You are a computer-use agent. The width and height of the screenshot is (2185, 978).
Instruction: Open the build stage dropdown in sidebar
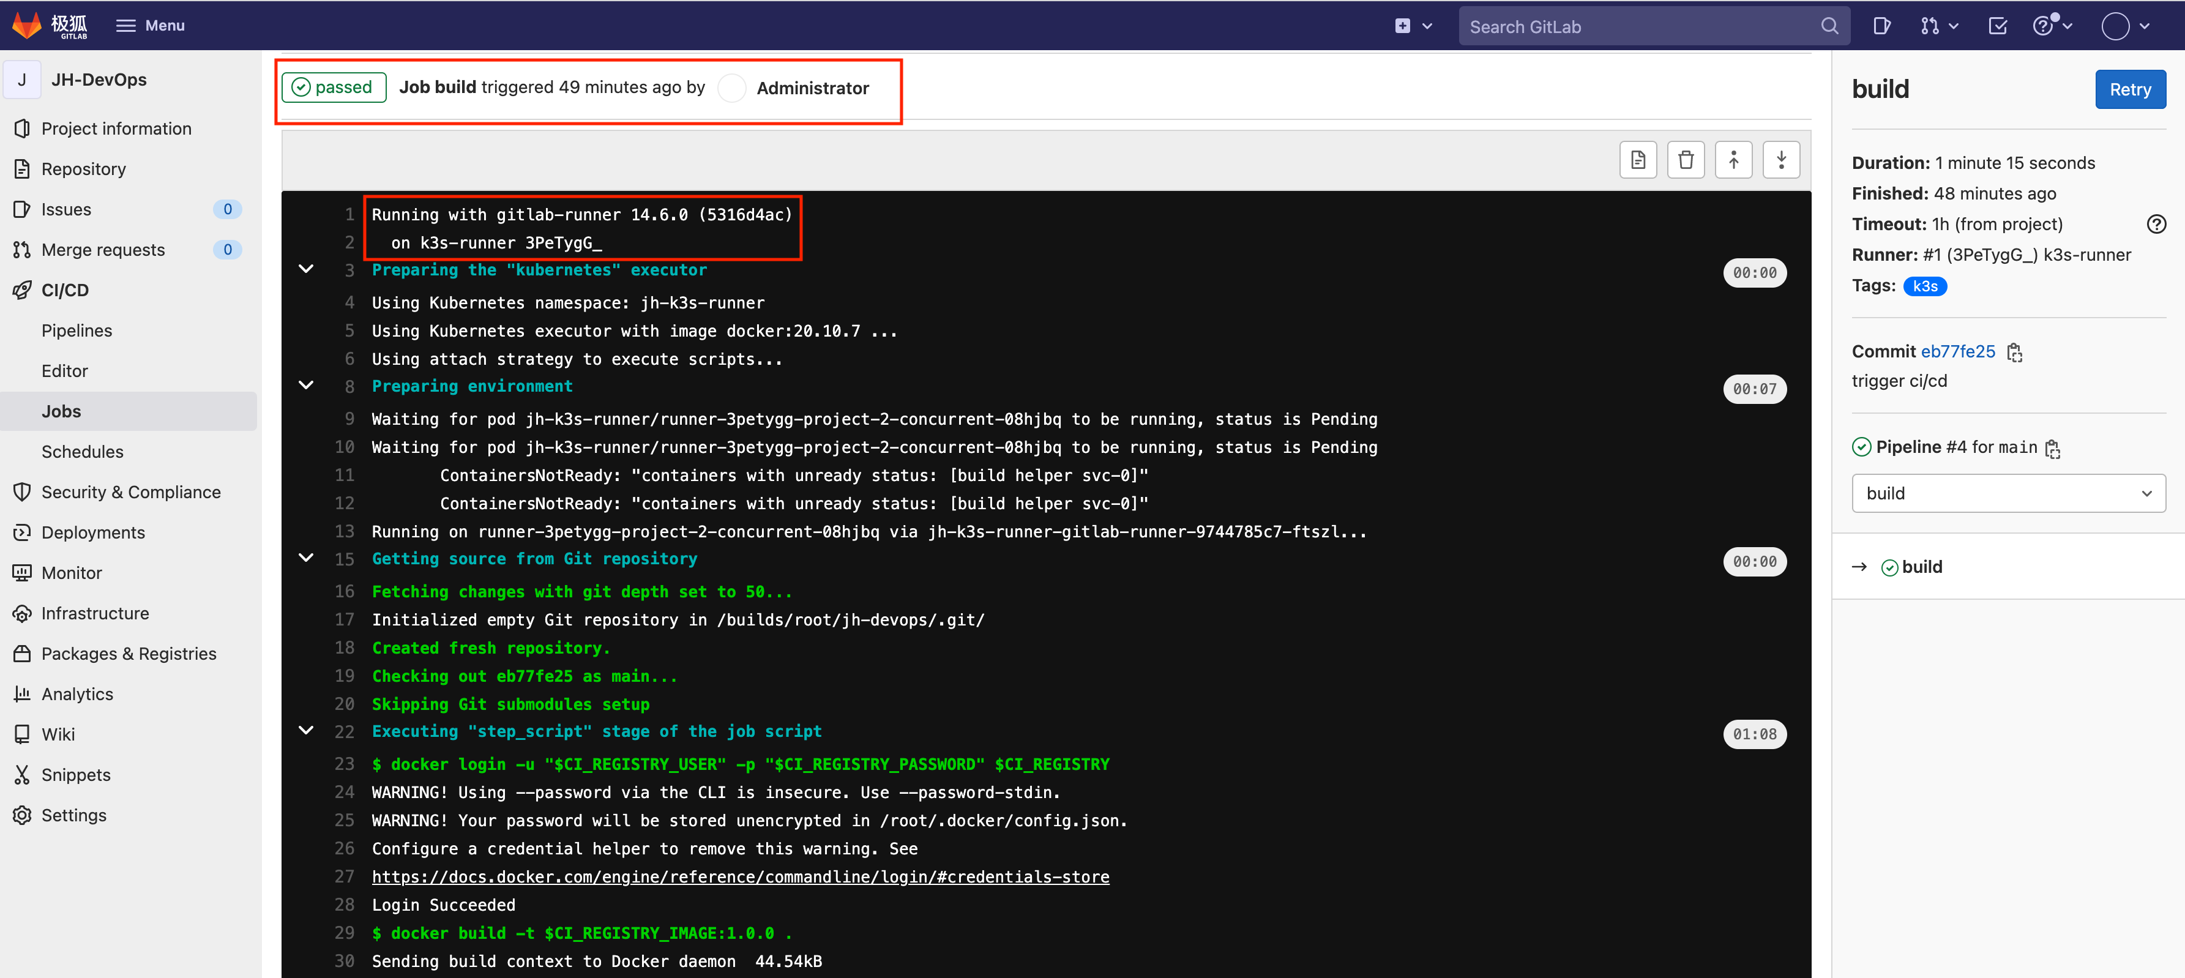tap(2008, 493)
